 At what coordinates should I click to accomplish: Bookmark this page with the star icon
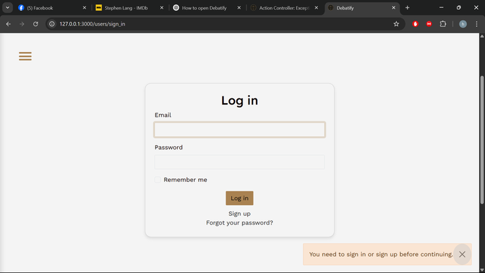pyautogui.click(x=396, y=24)
